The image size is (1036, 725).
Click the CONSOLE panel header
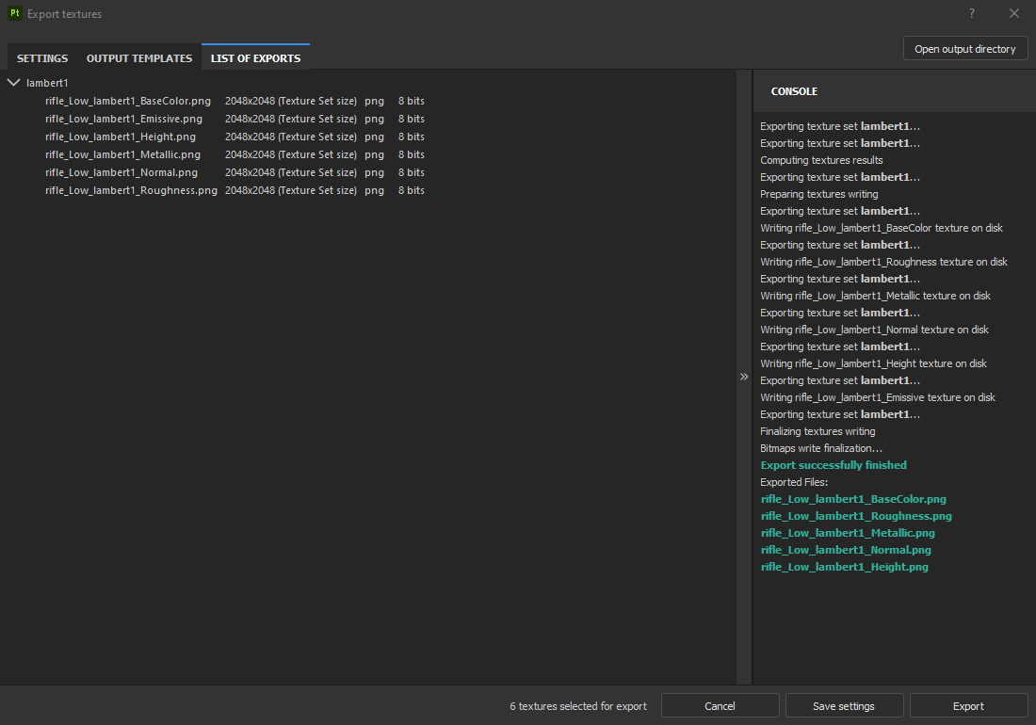(794, 91)
